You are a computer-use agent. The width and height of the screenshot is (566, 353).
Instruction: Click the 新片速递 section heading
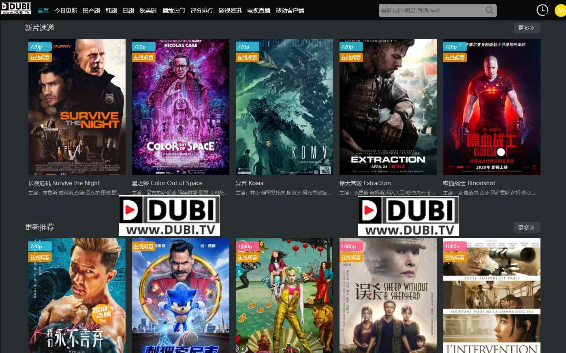[x=39, y=28]
